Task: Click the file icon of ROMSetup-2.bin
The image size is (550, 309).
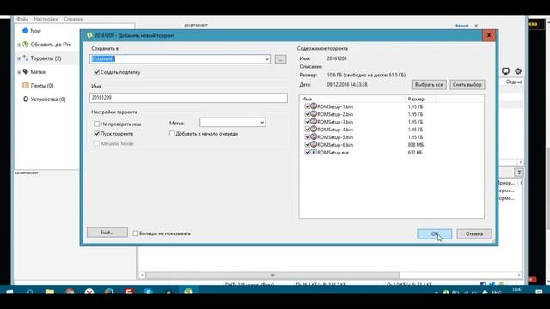Action: point(314,114)
